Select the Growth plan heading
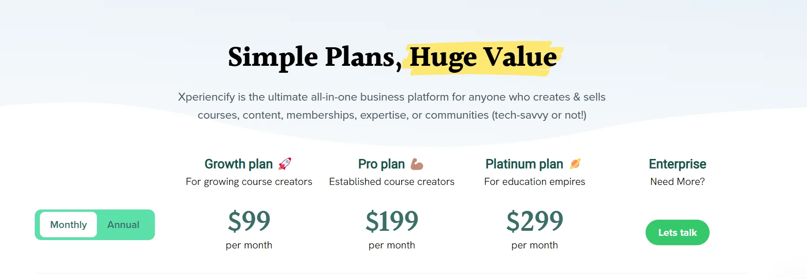807x279 pixels. click(239, 164)
